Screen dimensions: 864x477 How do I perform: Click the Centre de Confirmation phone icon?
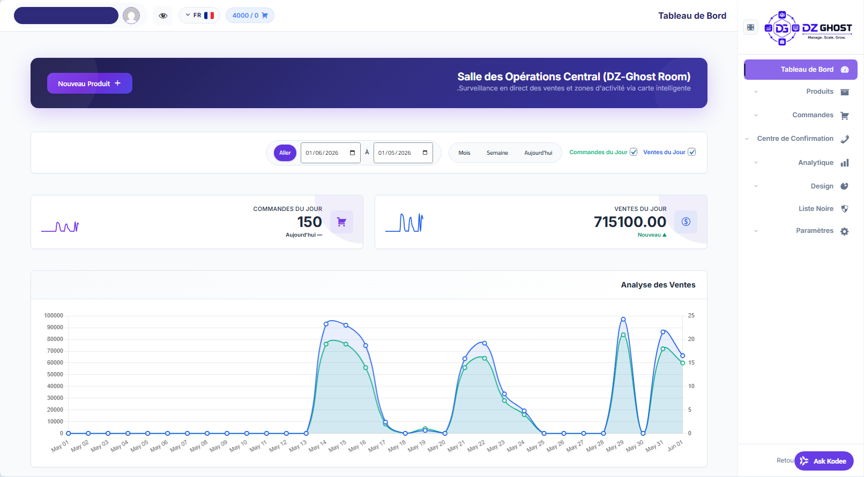click(845, 139)
